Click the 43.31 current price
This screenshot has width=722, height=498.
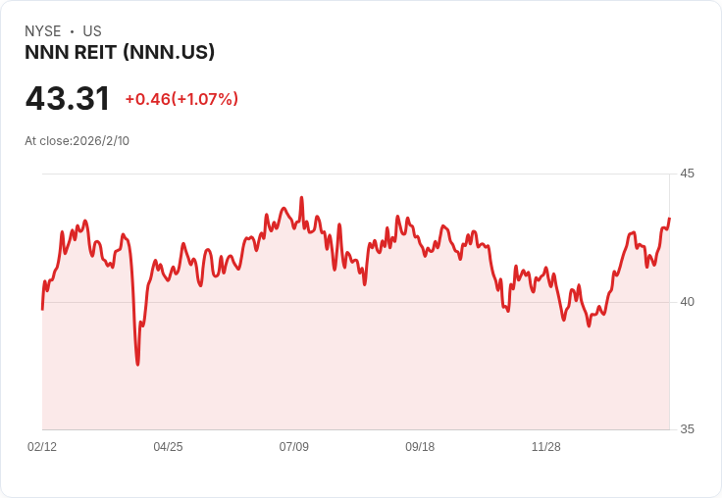point(68,98)
